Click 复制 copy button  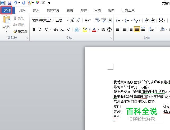click(x=19, y=25)
